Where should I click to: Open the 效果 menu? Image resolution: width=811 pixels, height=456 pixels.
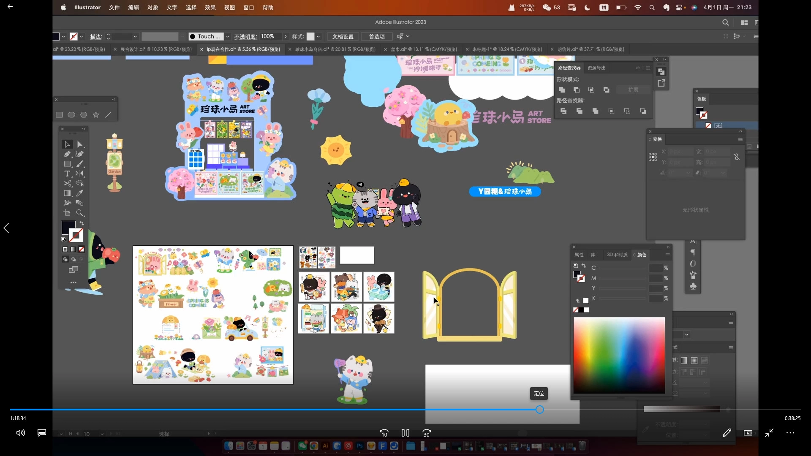point(210,8)
